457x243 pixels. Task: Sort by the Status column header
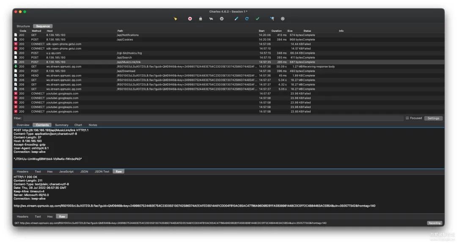[307, 30]
